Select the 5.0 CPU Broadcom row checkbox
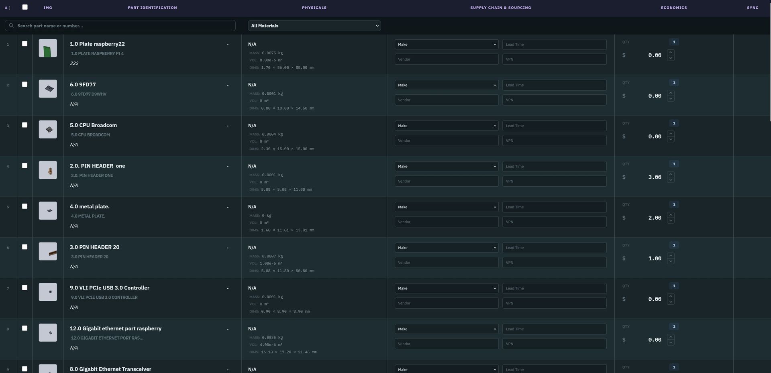771x373 pixels. click(24, 125)
